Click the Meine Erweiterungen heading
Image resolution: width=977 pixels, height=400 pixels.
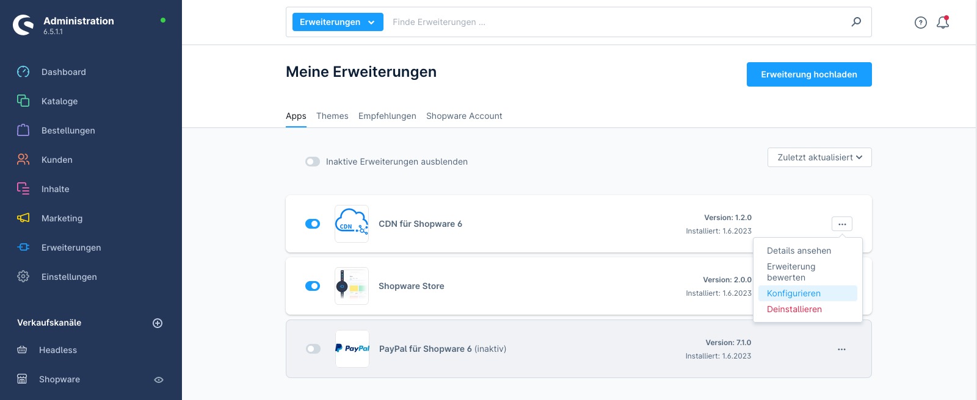pyautogui.click(x=361, y=72)
